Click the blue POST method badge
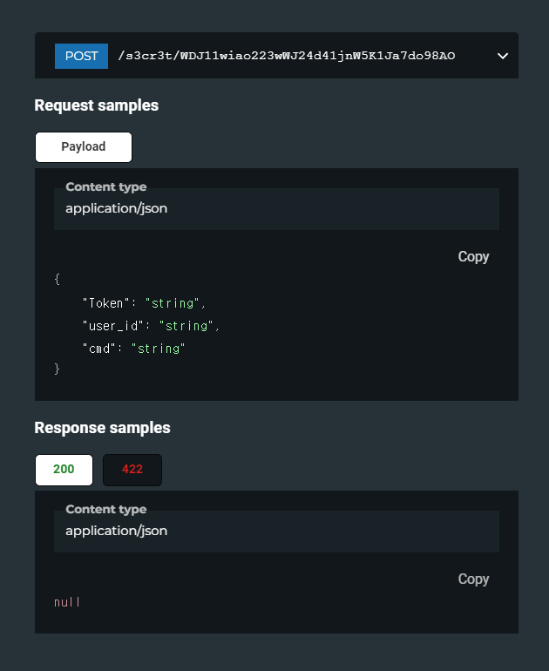 tap(81, 56)
